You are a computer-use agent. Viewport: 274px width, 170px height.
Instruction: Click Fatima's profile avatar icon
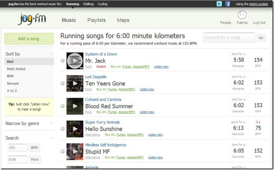[x=242, y=15]
